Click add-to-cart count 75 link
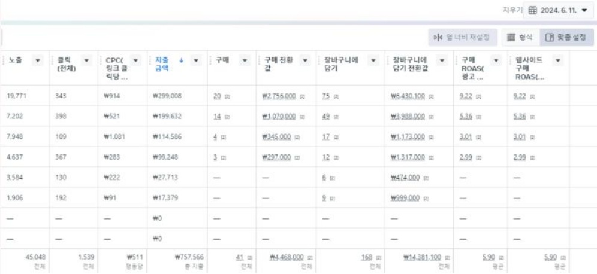 [325, 96]
